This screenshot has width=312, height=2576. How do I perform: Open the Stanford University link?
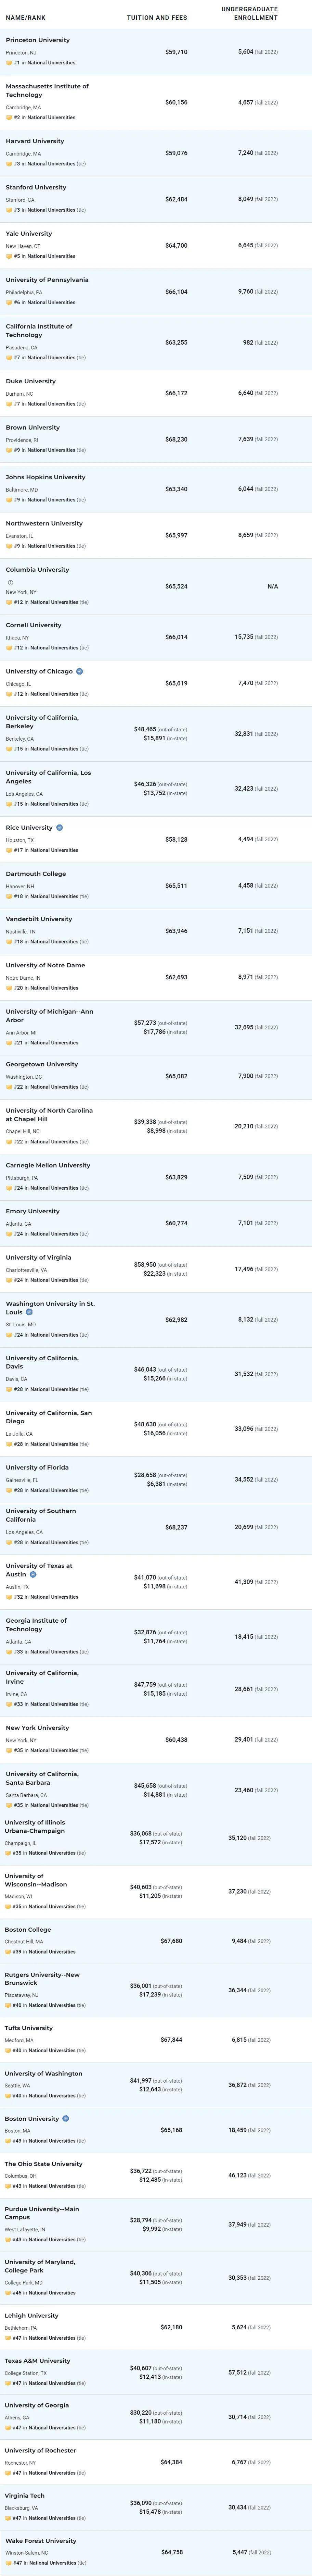(36, 187)
